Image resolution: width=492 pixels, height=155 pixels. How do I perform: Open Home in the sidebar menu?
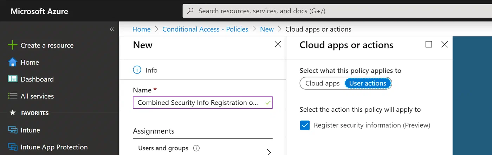[30, 62]
